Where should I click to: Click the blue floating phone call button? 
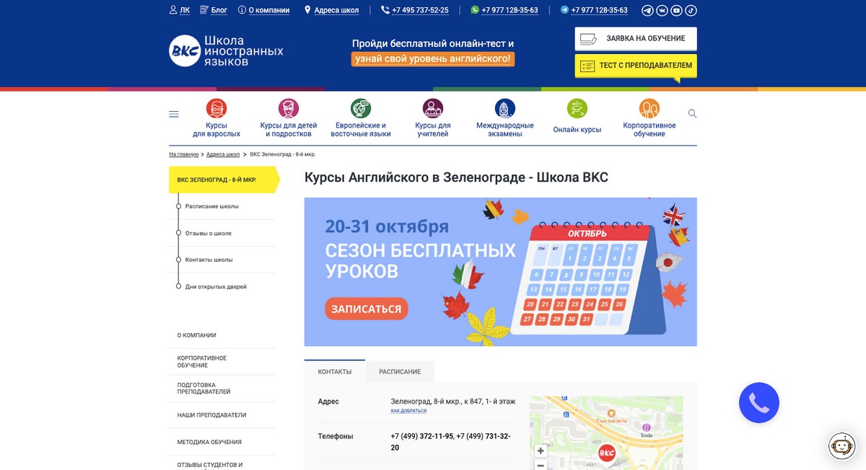click(758, 402)
